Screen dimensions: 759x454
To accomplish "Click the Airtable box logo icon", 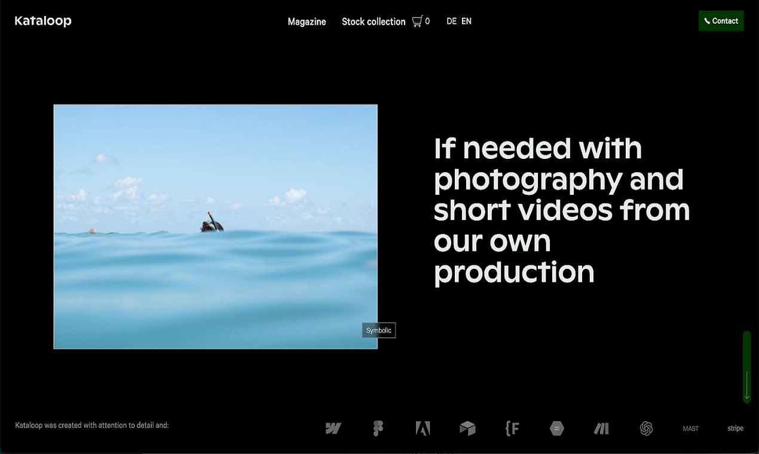I will (x=467, y=428).
